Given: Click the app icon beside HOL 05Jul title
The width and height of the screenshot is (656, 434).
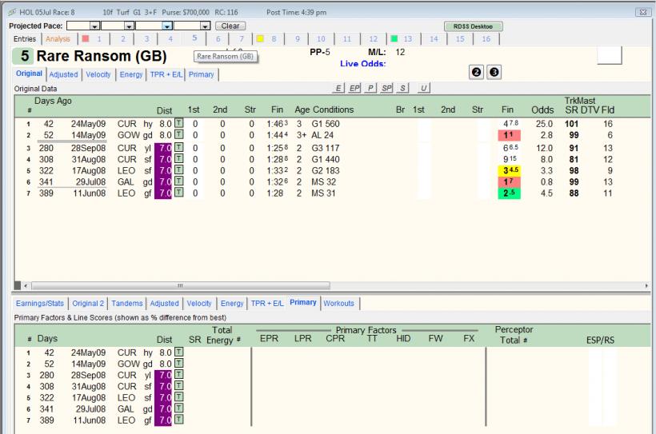Looking at the screenshot, I should click(13, 12).
